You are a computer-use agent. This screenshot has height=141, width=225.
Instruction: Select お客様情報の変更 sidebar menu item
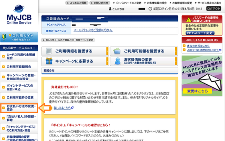click(x=19, y=138)
